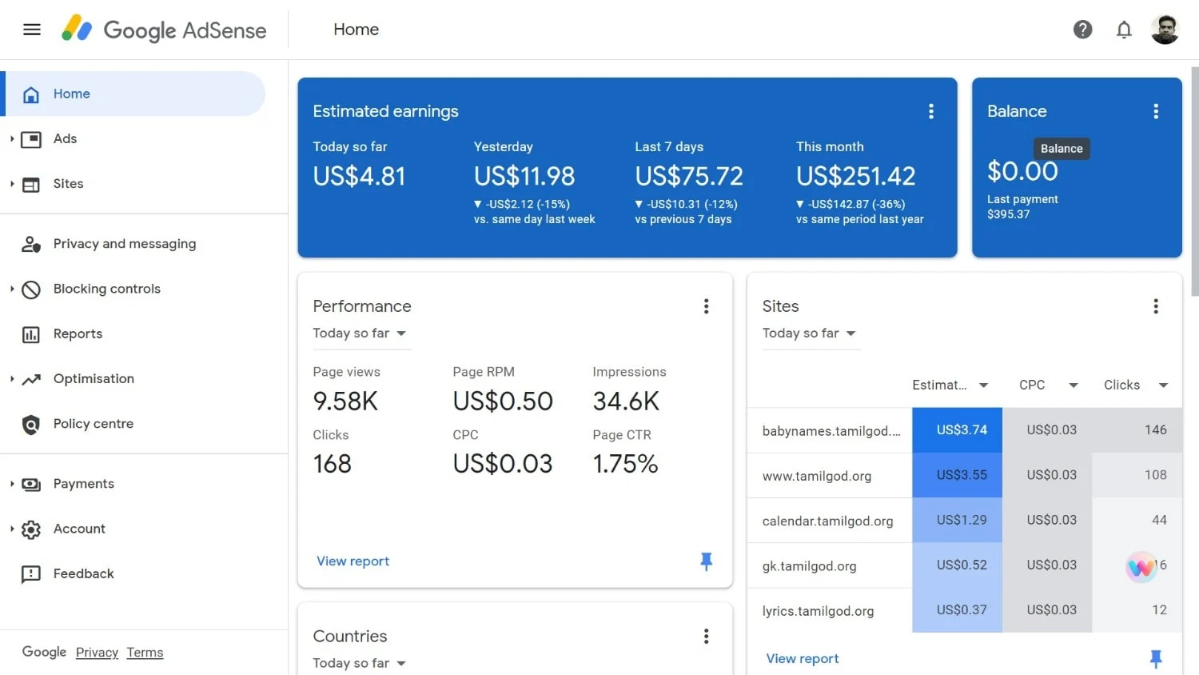Open the Estimated earnings options menu

click(x=931, y=111)
